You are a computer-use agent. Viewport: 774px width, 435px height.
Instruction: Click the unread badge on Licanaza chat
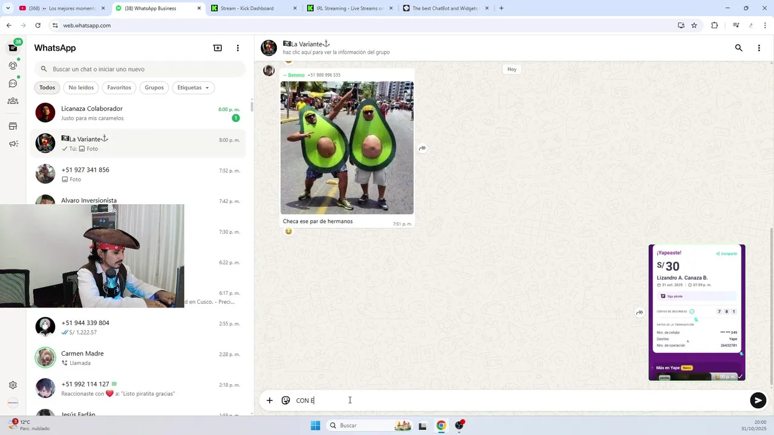[x=236, y=118]
